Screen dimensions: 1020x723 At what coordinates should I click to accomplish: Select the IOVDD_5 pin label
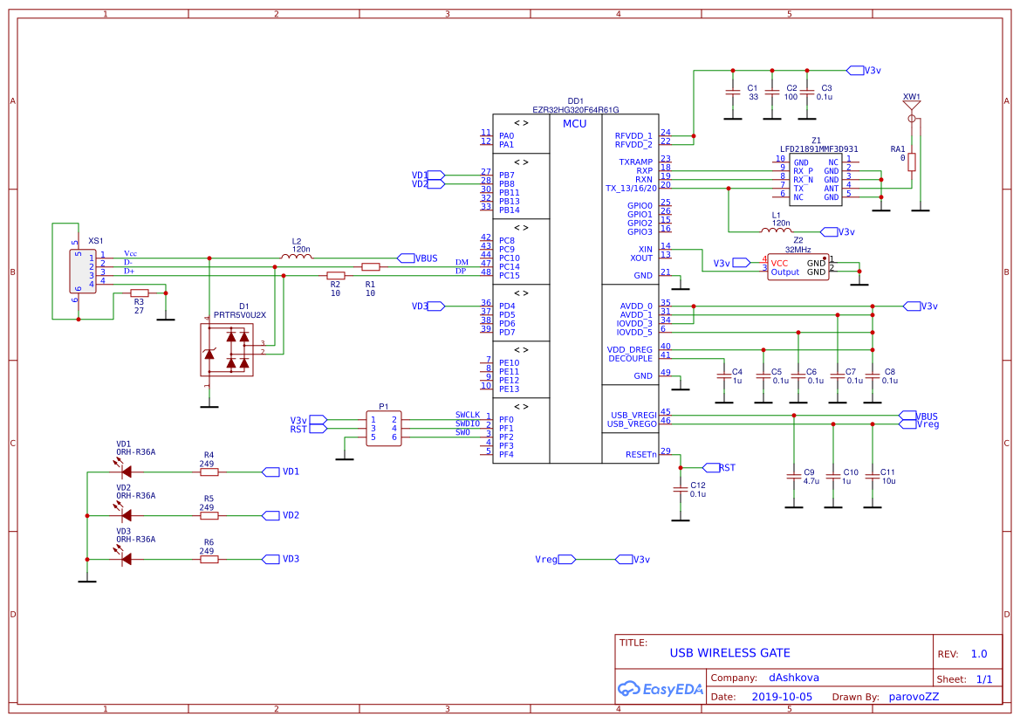click(x=634, y=332)
